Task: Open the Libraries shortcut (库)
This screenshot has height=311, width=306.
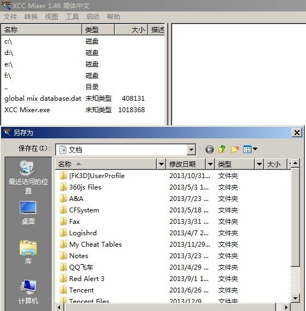Action: 28,252
